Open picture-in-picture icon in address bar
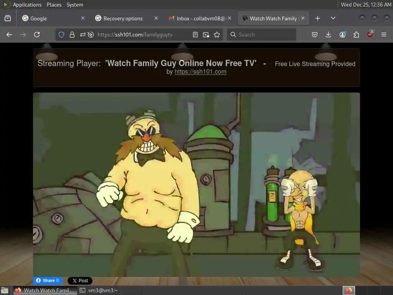Screen dimensions: 393x295 [x=206, y=35]
